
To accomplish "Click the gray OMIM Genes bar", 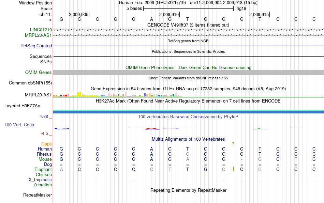I will 188,73.
